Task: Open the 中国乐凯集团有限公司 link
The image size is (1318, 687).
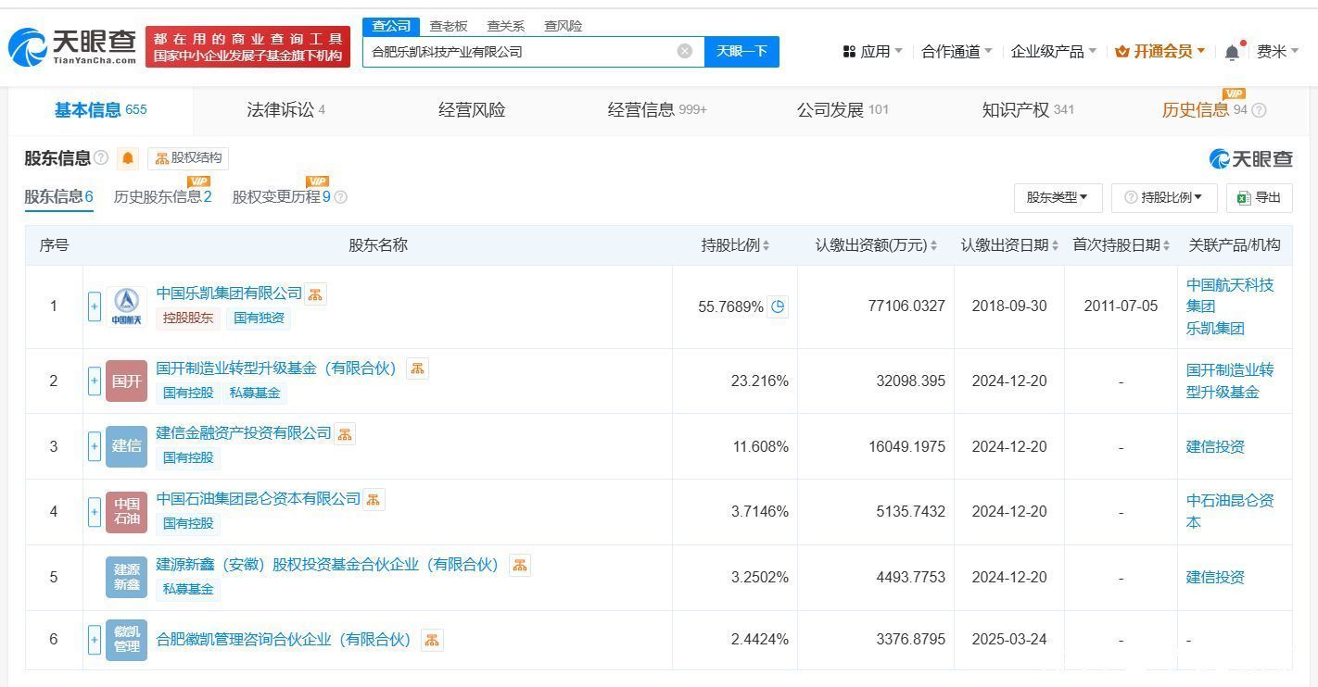Action: click(229, 294)
